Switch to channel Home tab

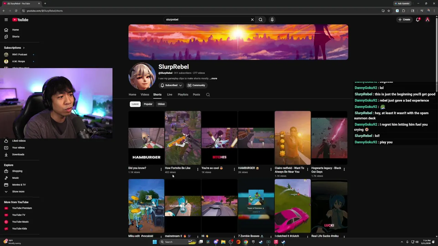pyautogui.click(x=132, y=95)
